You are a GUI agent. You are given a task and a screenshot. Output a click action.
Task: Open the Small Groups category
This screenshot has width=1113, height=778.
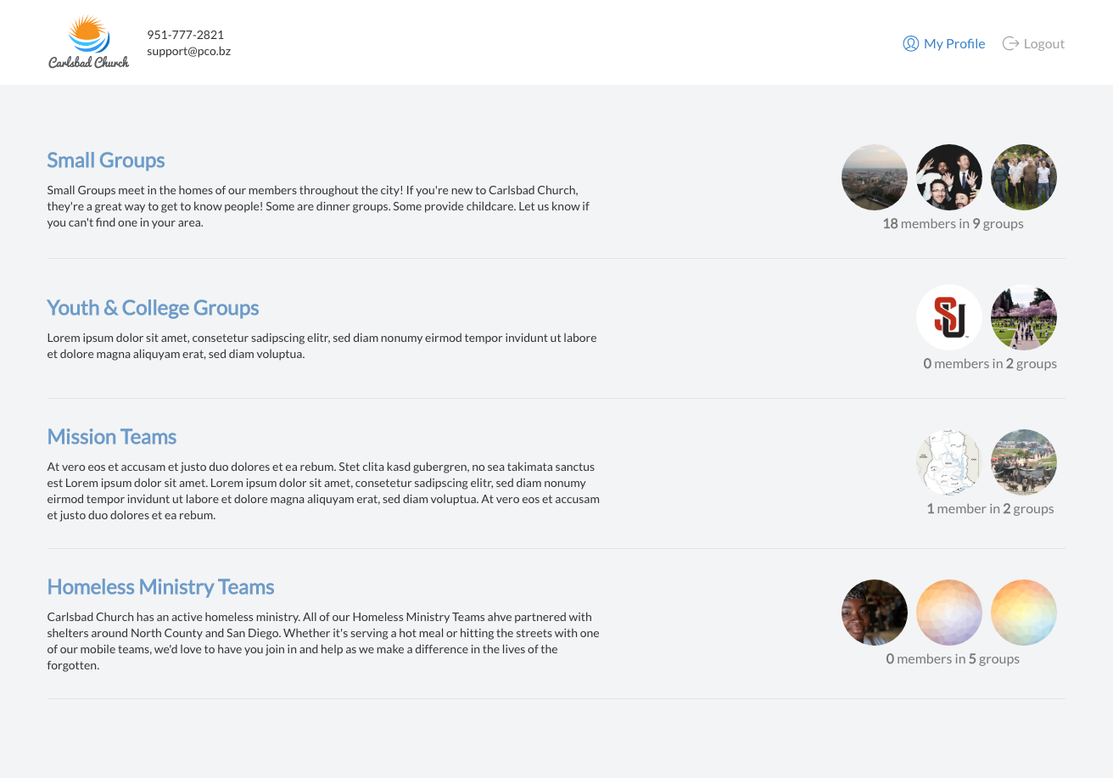tap(105, 160)
